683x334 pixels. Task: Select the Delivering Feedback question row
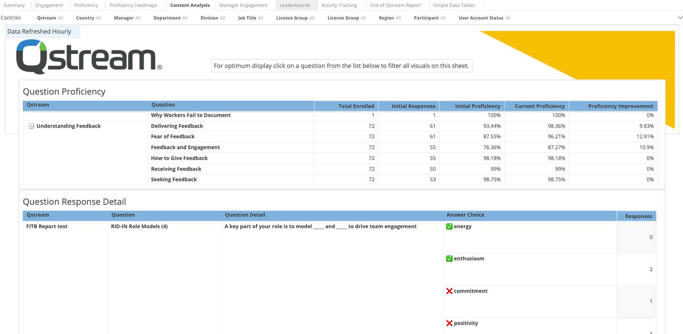[177, 126]
